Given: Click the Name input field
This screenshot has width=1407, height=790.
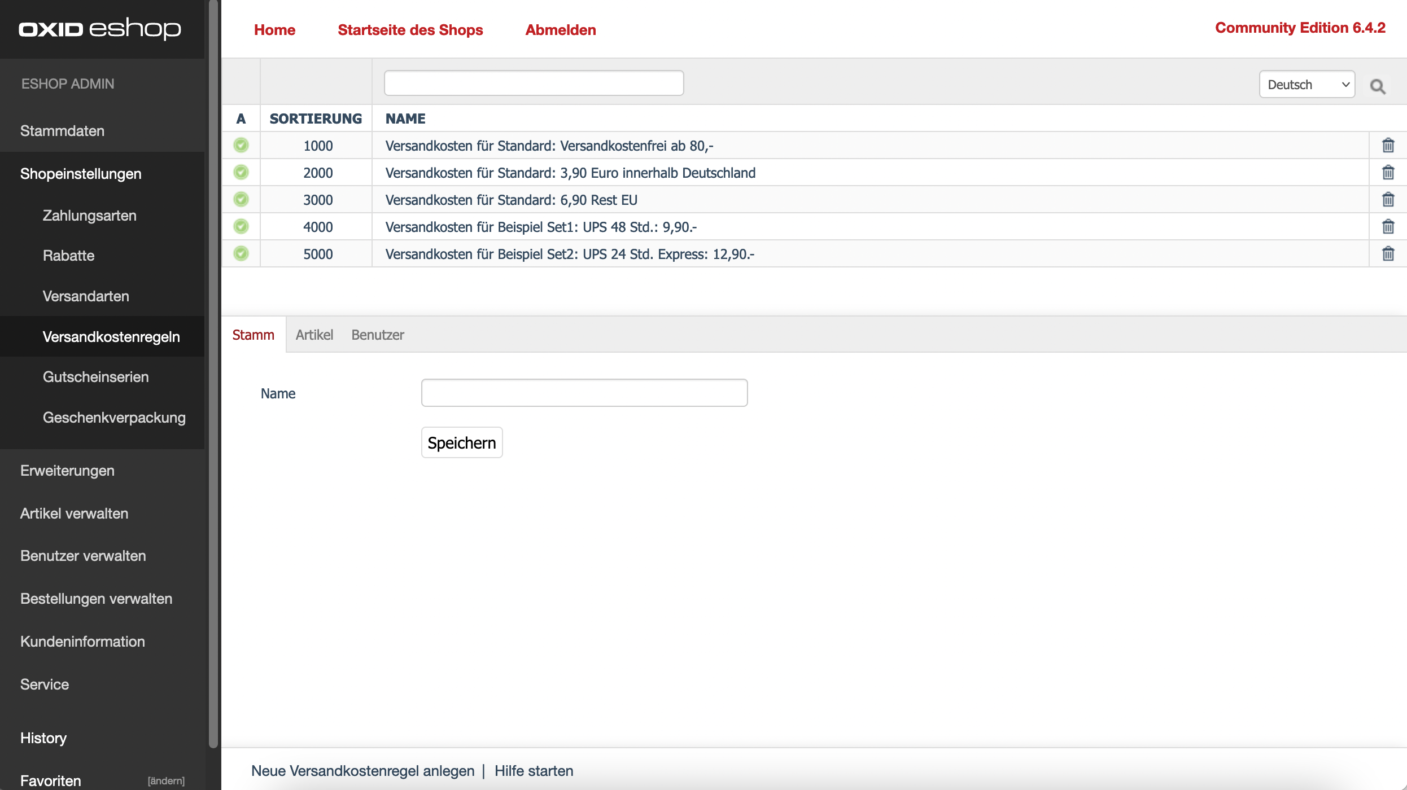Looking at the screenshot, I should click(x=584, y=393).
